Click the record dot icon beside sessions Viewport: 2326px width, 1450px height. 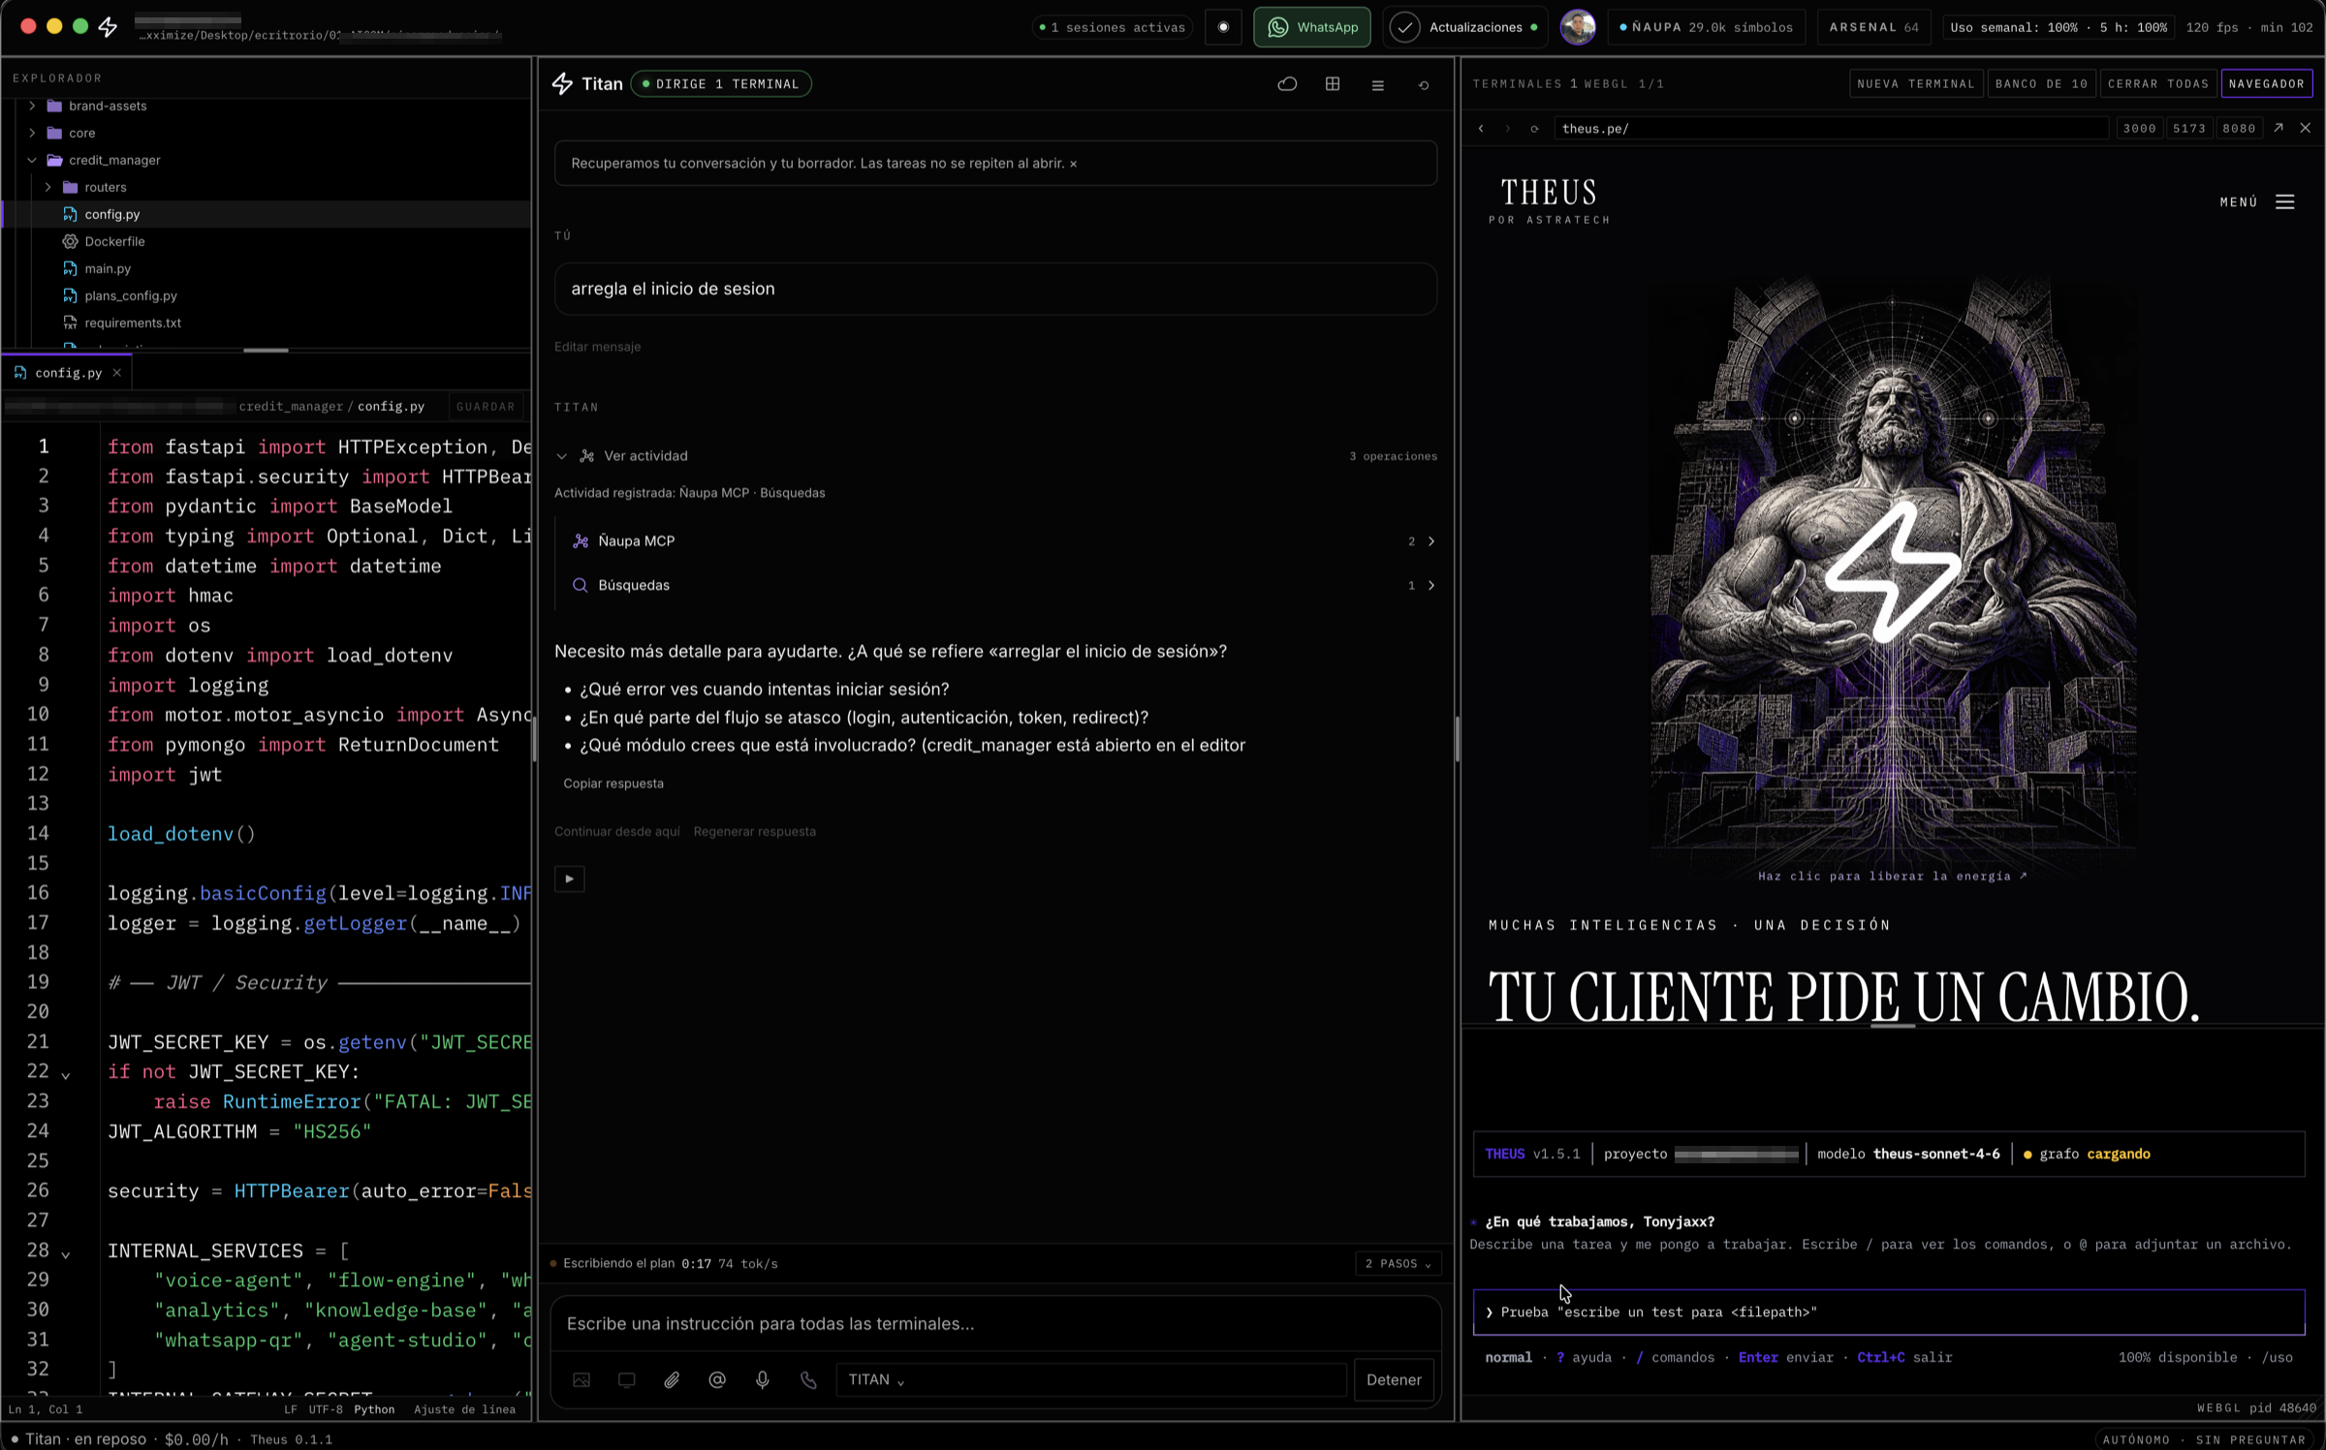(x=1223, y=27)
